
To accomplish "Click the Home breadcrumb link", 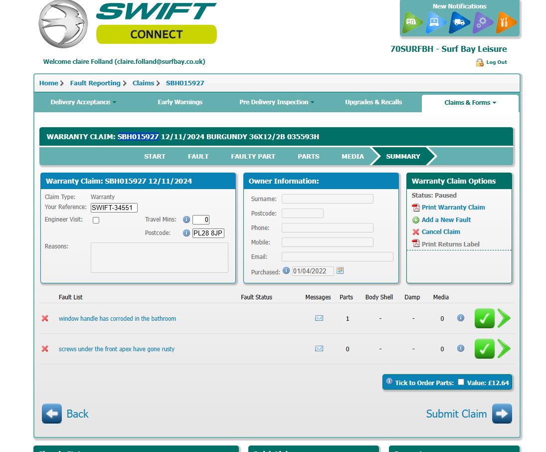I will 48,83.
